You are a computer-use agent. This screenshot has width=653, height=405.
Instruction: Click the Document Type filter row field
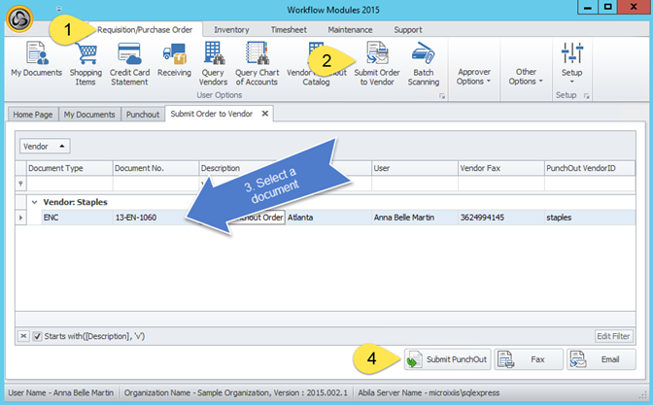[68, 184]
